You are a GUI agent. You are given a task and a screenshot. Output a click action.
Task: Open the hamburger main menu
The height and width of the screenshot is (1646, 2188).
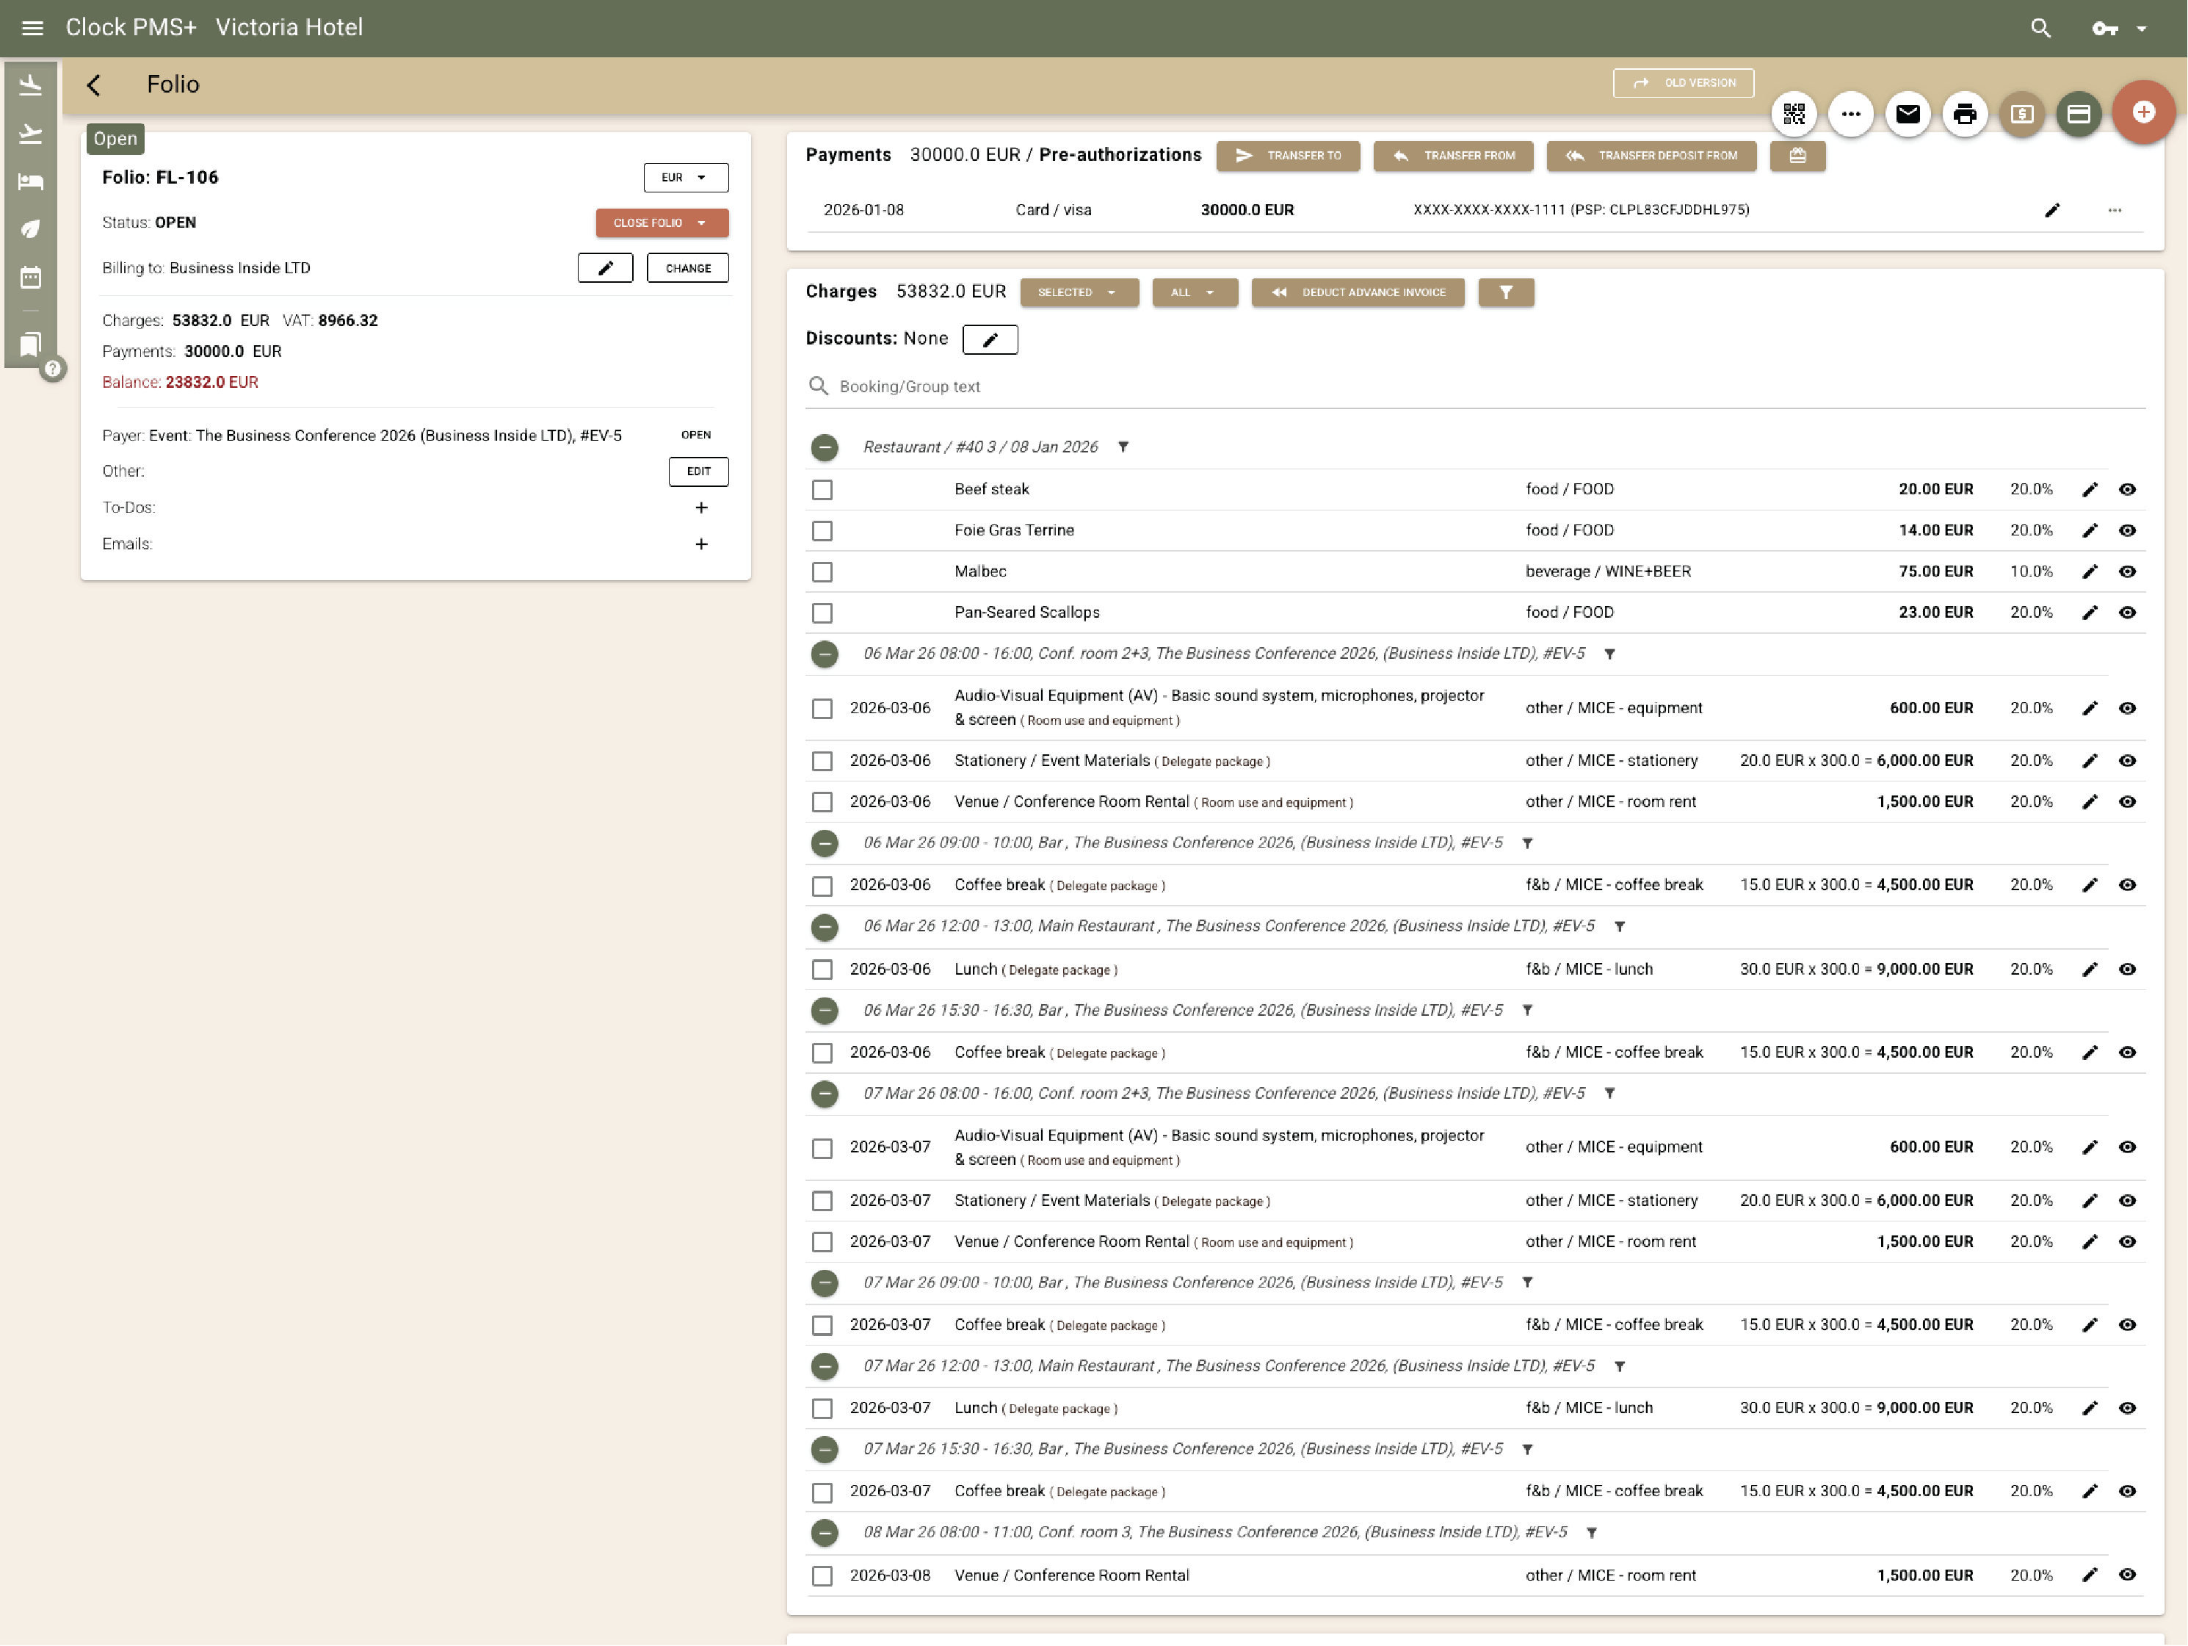coord(32,28)
